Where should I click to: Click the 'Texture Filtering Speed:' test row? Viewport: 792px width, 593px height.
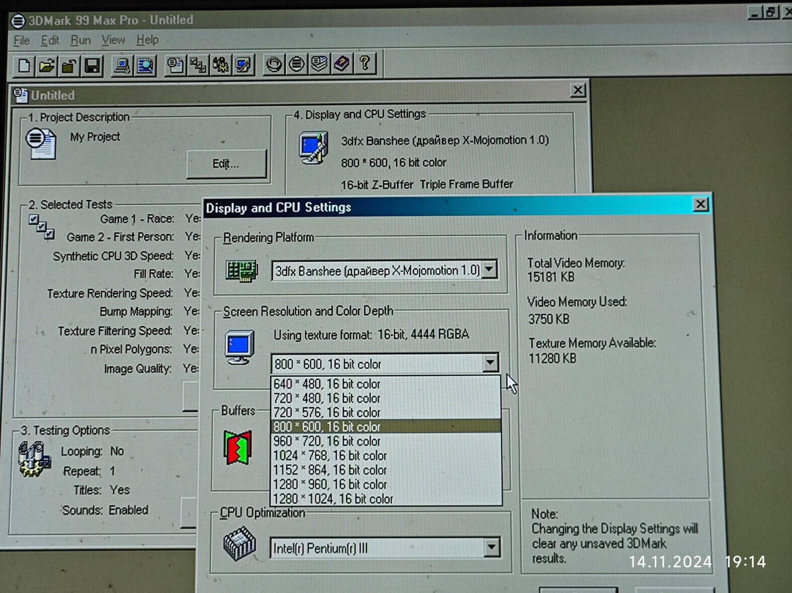pyautogui.click(x=128, y=331)
